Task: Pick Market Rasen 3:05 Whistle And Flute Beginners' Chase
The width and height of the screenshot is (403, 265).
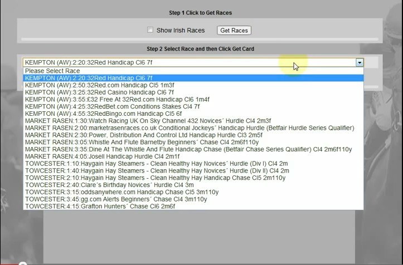Action: [x=193, y=143]
